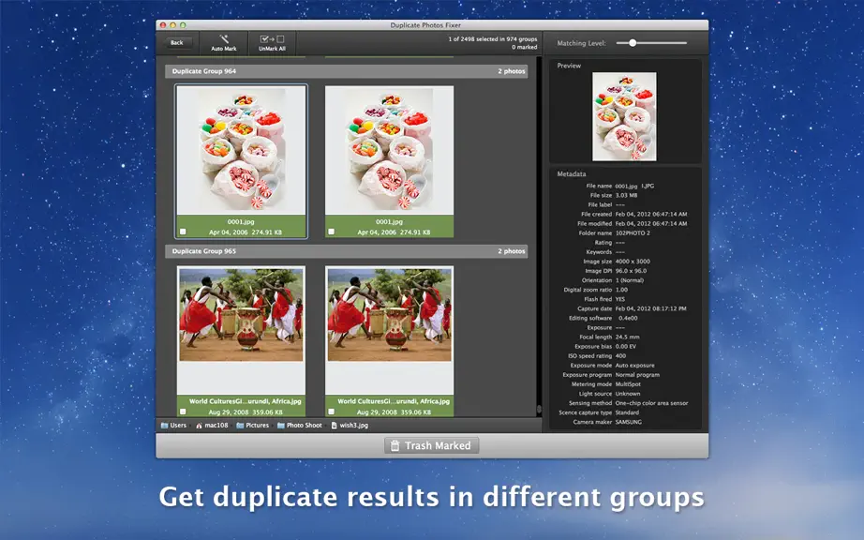Click the Auto Mark wand icon

tap(224, 39)
